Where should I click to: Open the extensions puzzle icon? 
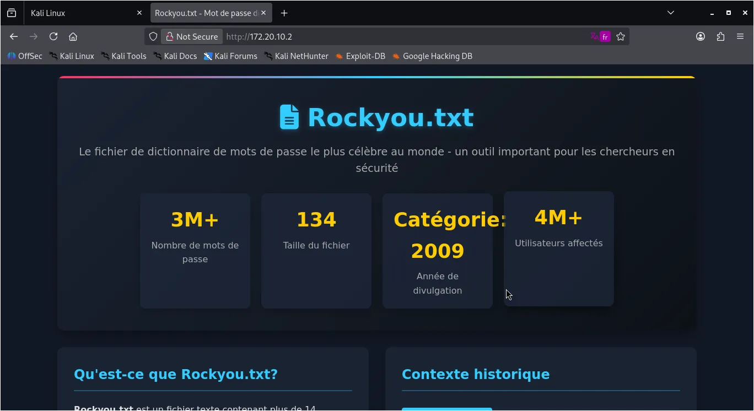[720, 36]
